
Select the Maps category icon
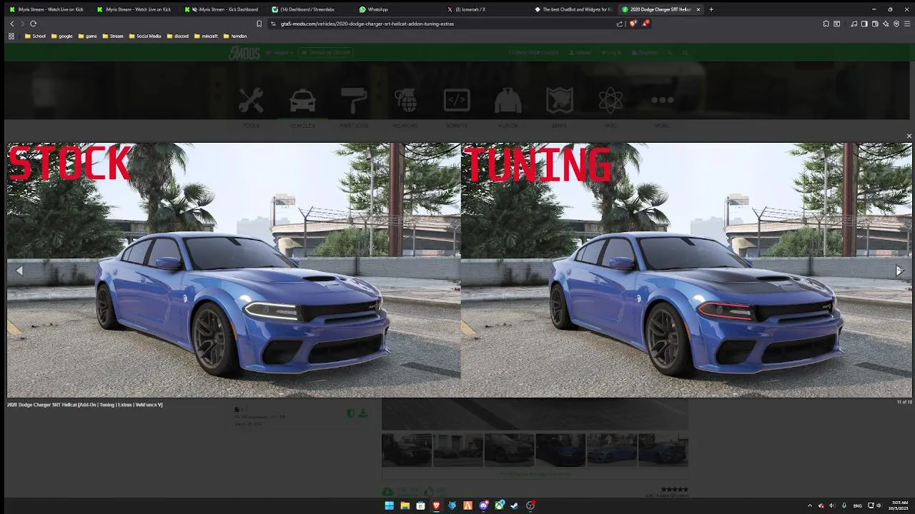(560, 101)
